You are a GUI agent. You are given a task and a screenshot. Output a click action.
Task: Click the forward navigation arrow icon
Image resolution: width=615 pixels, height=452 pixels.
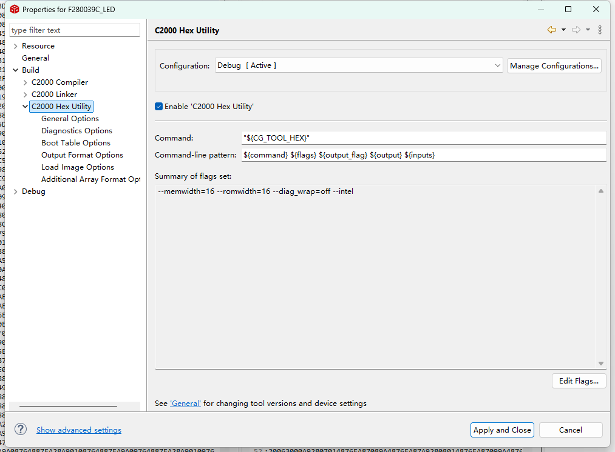point(576,30)
